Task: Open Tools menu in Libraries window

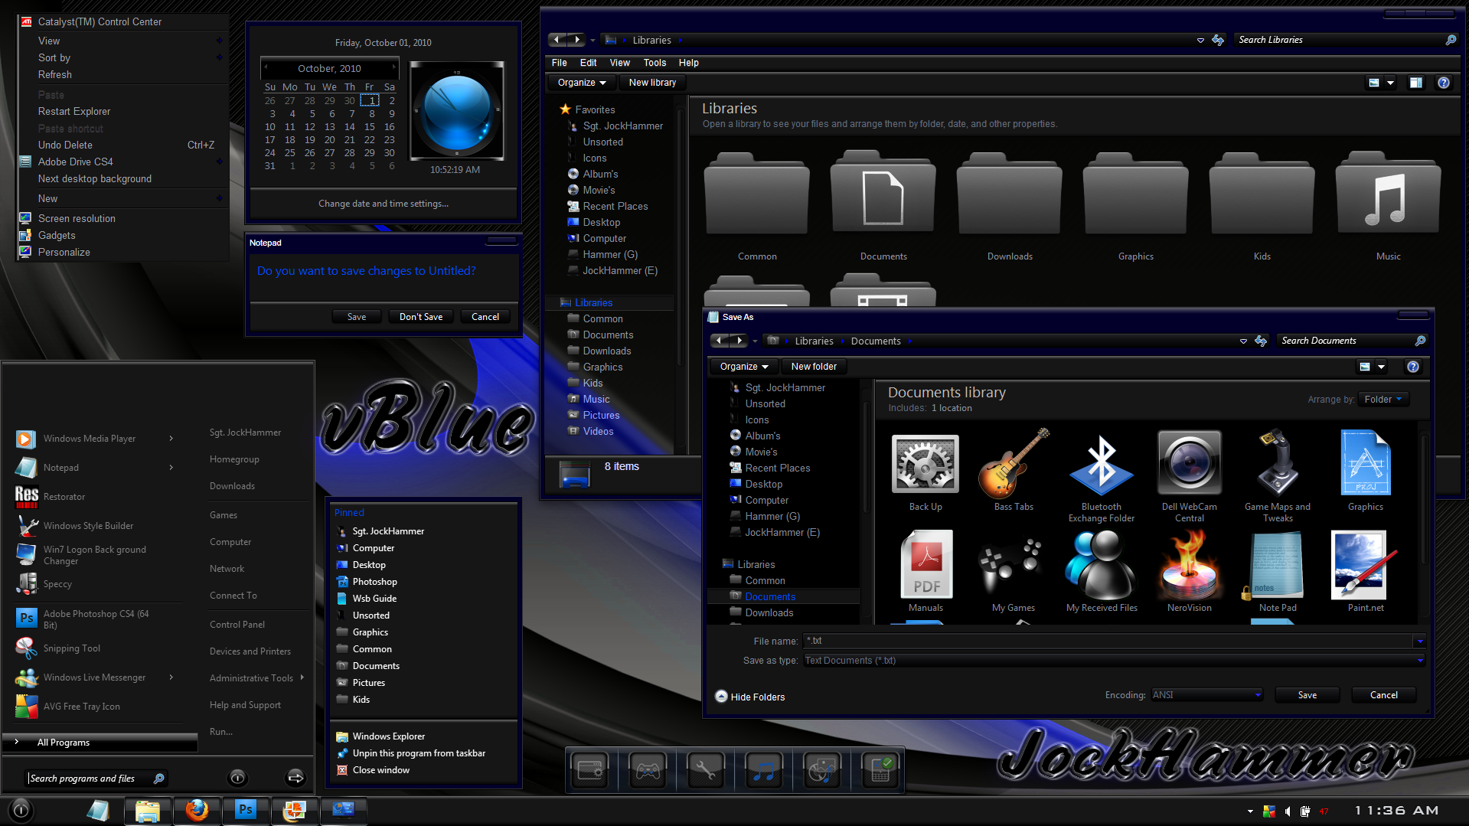Action: 655,63
